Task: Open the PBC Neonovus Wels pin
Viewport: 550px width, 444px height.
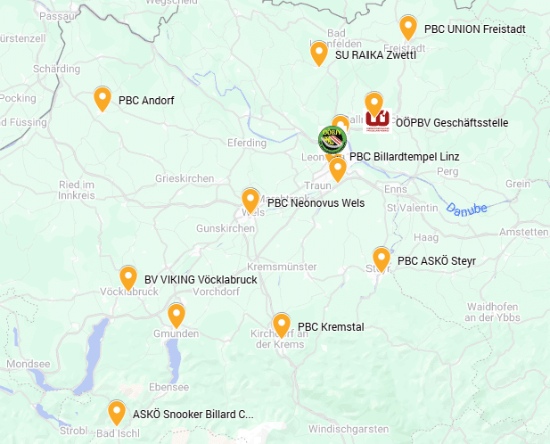Action: pyautogui.click(x=250, y=201)
